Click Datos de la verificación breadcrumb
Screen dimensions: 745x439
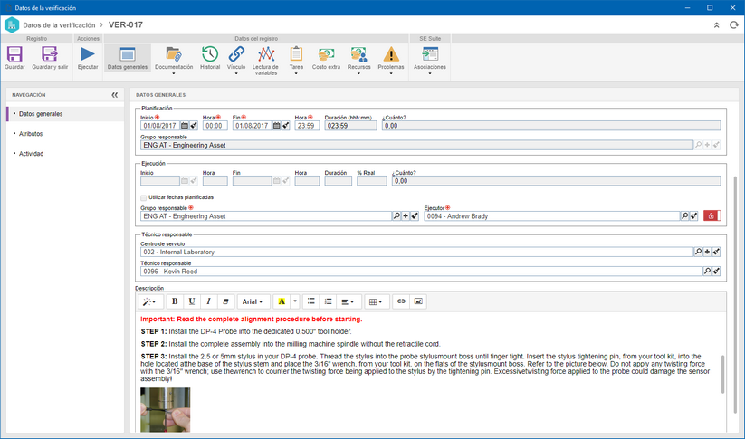(x=59, y=25)
